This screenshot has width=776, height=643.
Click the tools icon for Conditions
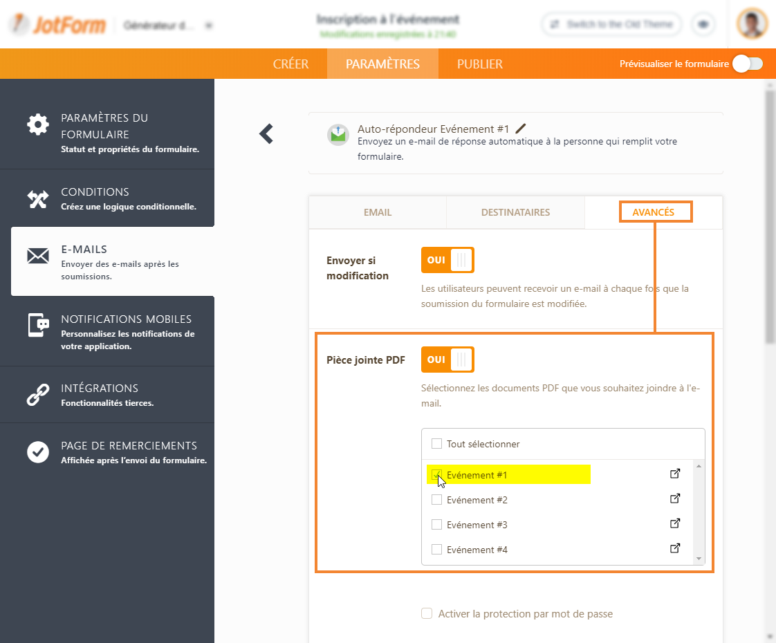[x=38, y=199]
